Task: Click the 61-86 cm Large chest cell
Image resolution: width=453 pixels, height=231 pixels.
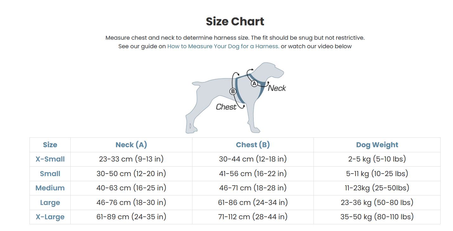Action: 253,202
